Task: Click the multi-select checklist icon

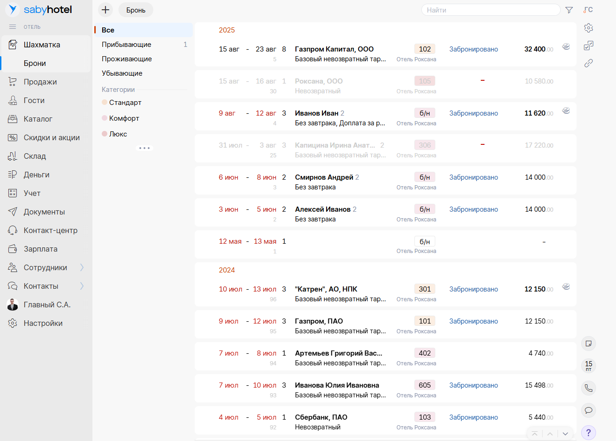Action: pos(589,45)
